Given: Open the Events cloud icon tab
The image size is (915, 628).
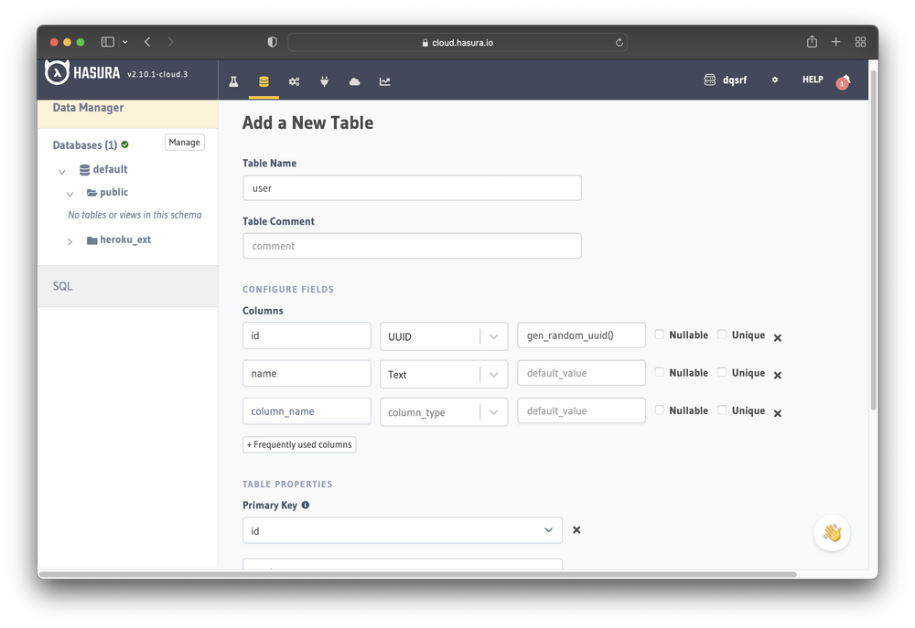Looking at the screenshot, I should coord(354,81).
